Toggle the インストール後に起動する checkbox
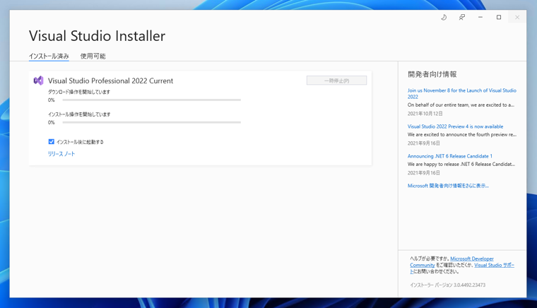Image resolution: width=537 pixels, height=308 pixels. pos(51,142)
